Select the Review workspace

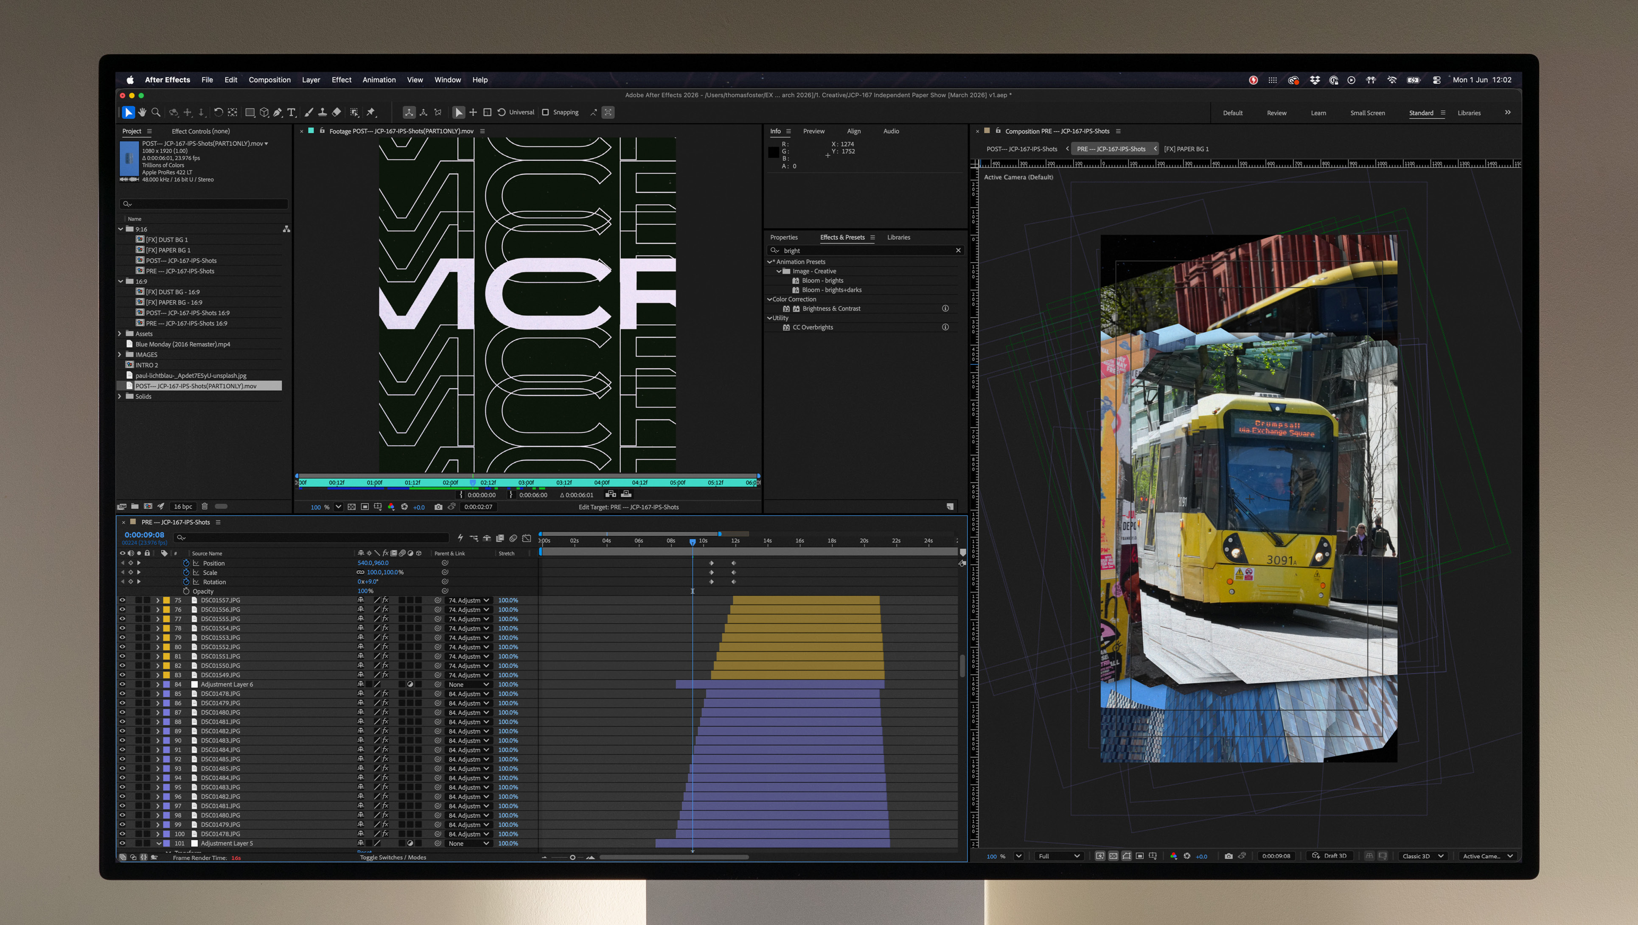coord(1276,113)
